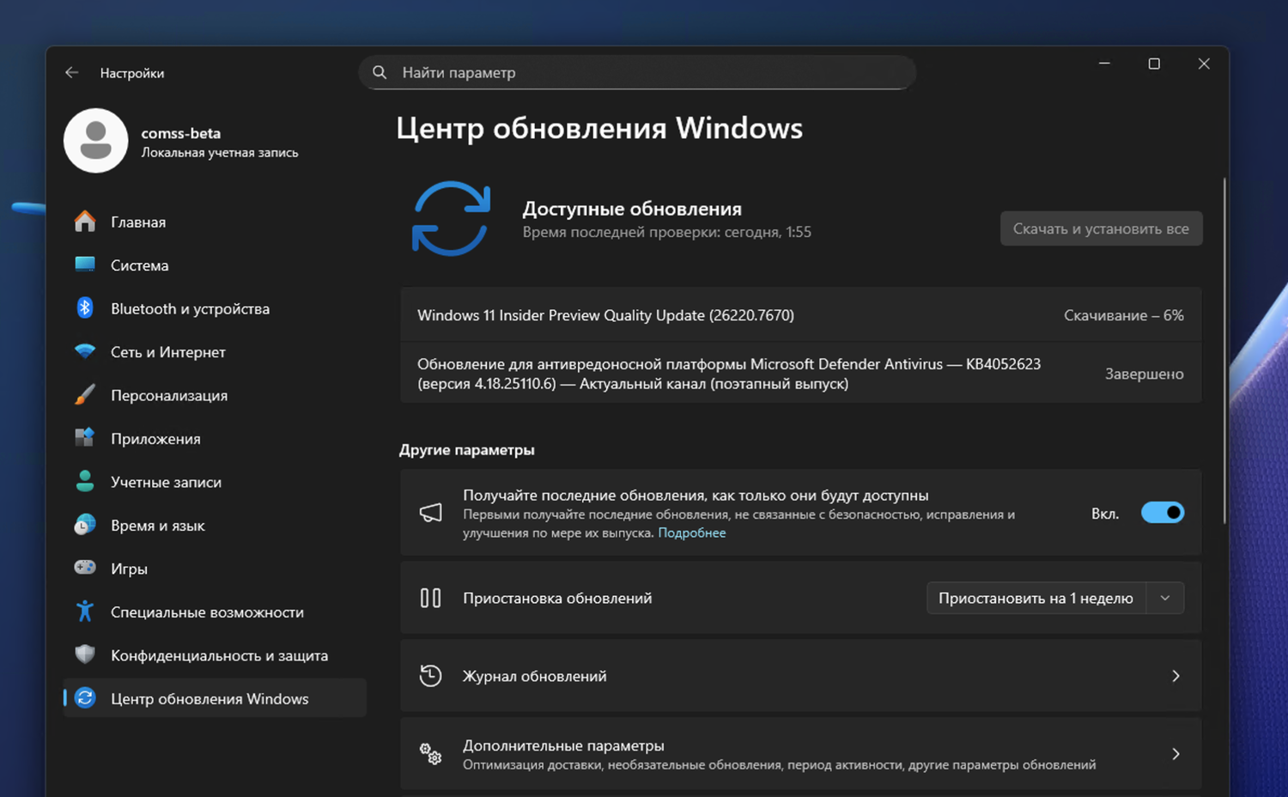The image size is (1288, 797).
Task: Open Сеть и Интернет settings
Action: [x=167, y=352]
